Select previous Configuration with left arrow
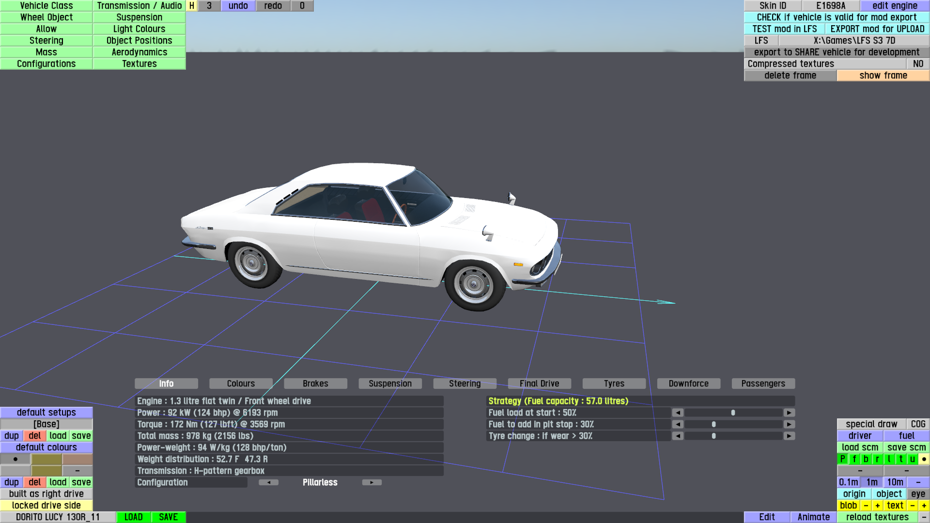Screen dimensions: 930x523 click(x=268, y=482)
